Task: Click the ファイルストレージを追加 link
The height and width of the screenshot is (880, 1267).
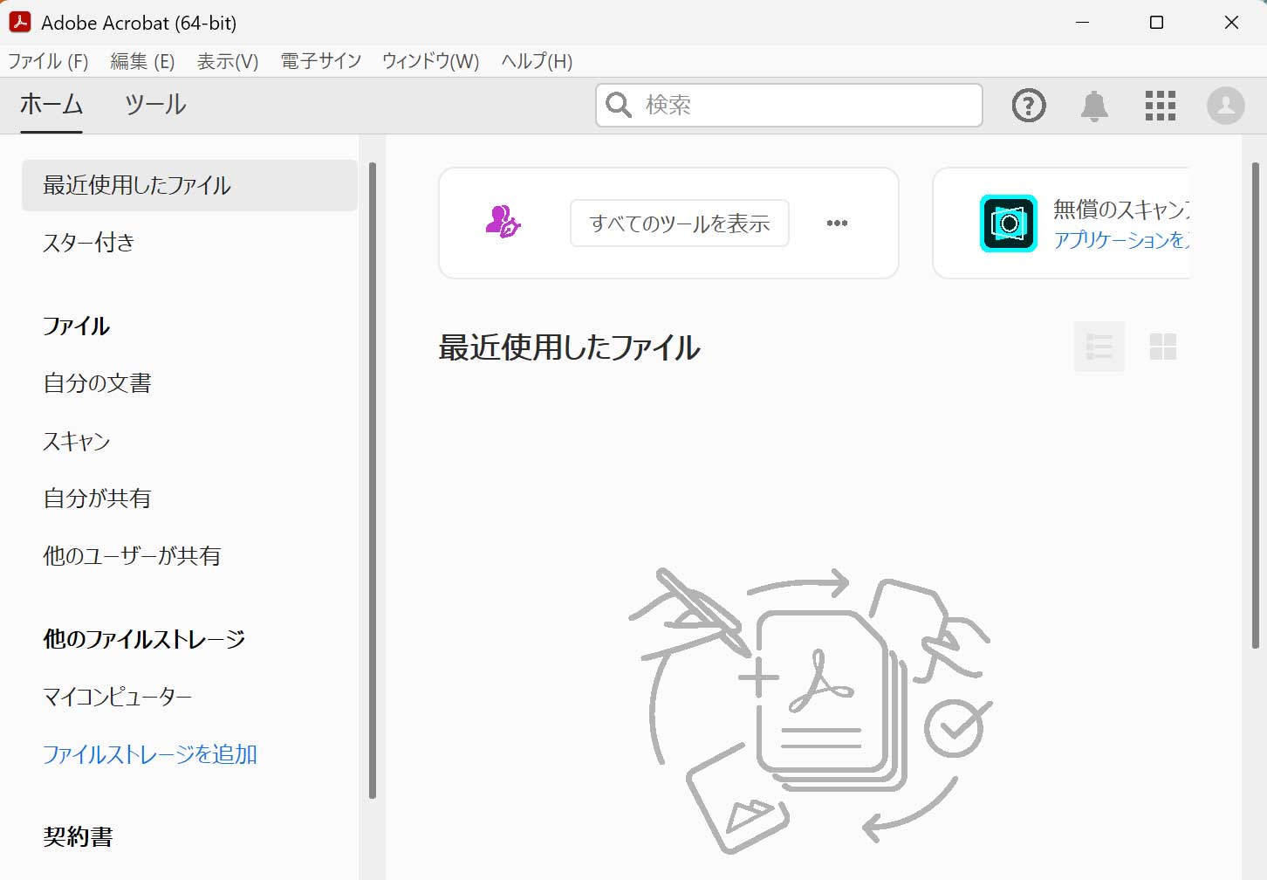Action: coord(150,754)
